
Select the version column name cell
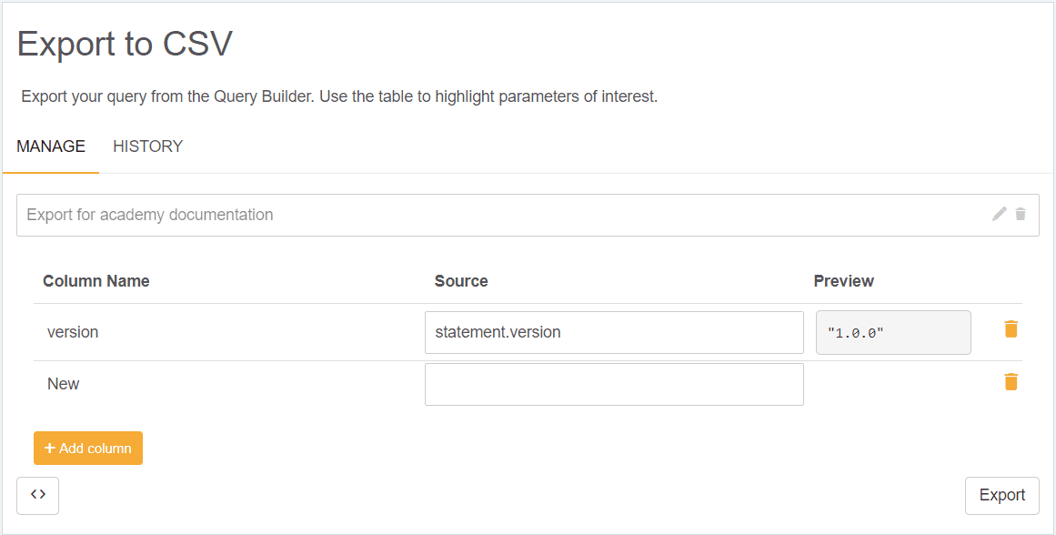click(x=73, y=332)
